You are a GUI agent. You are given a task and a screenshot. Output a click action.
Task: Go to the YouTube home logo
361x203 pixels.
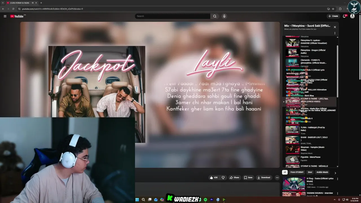tap(17, 16)
